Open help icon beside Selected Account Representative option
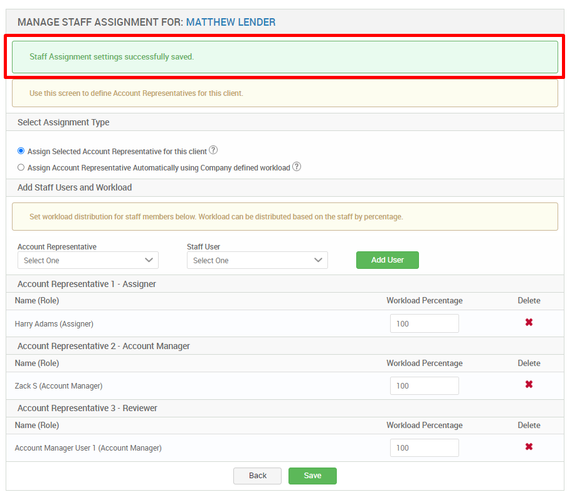 coord(213,150)
